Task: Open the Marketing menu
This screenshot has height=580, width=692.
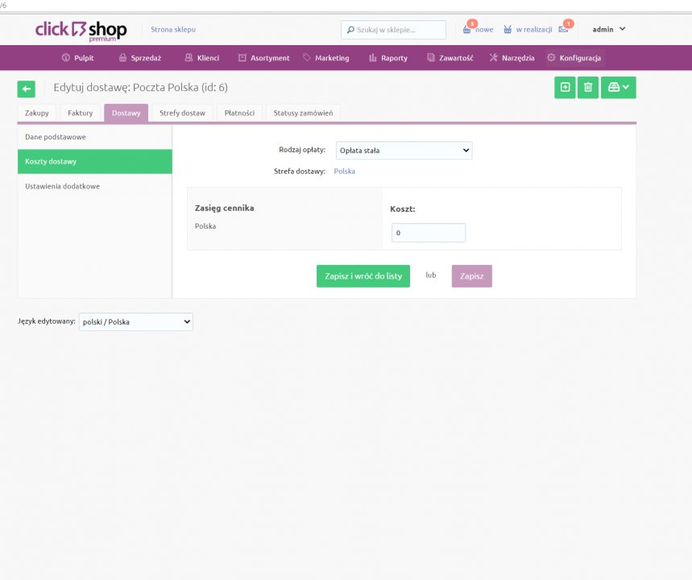Action: (x=326, y=58)
